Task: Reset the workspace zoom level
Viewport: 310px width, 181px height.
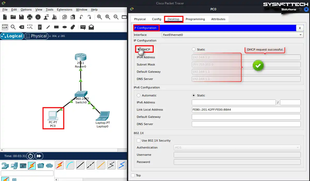Action: (x=108, y=17)
